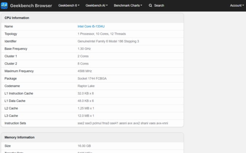Click the CPU Information heading
The image size is (246, 153).
coord(17,18)
